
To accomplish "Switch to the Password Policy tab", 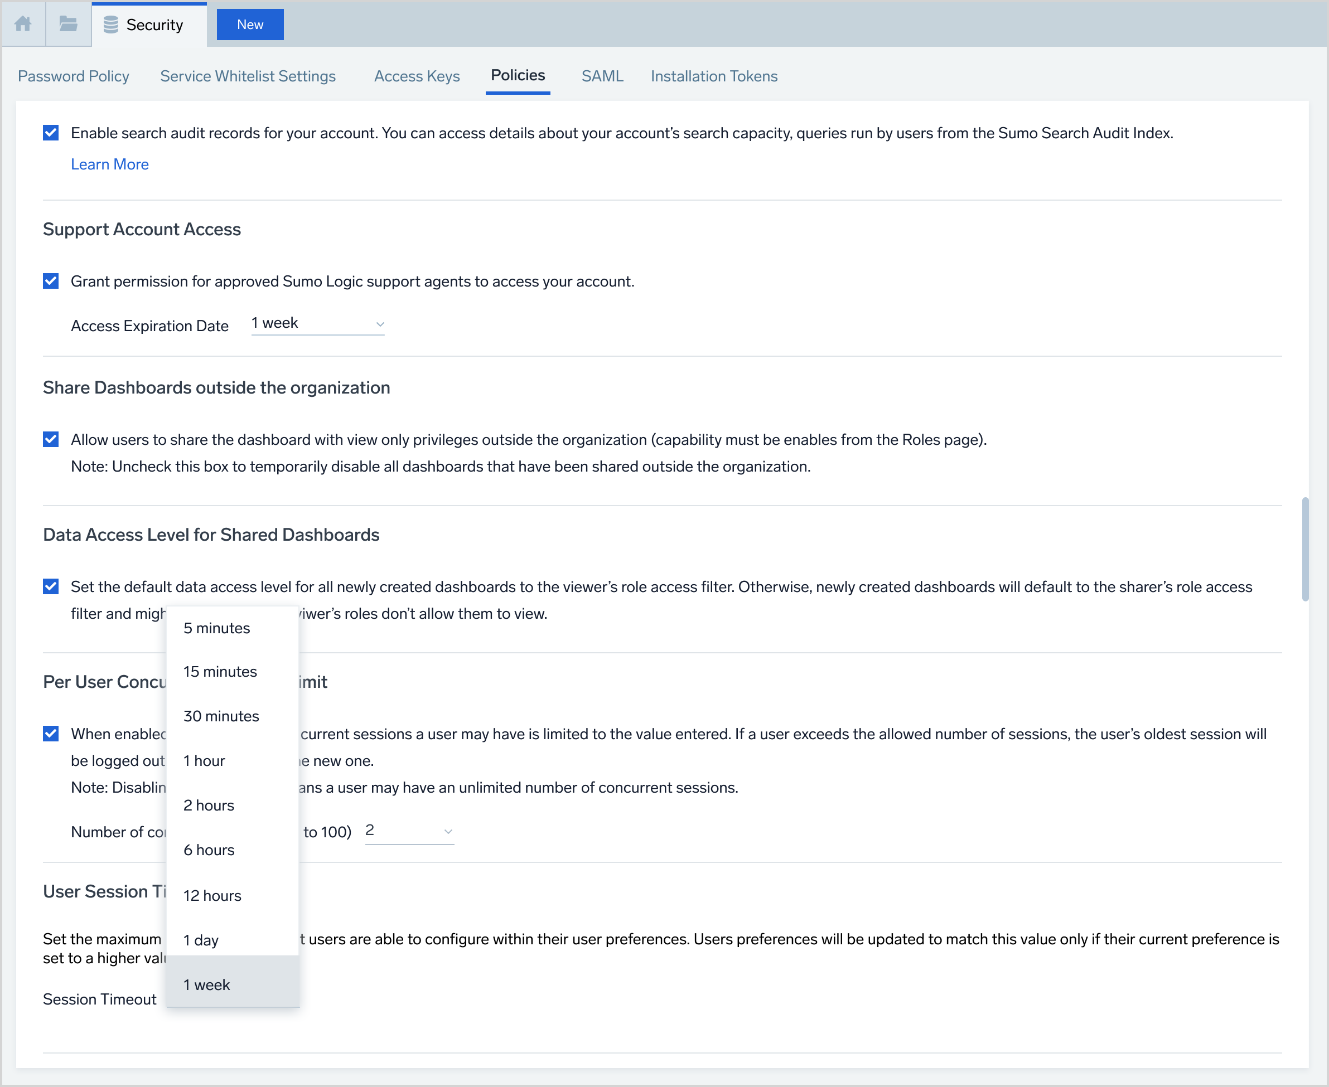I will tap(73, 76).
